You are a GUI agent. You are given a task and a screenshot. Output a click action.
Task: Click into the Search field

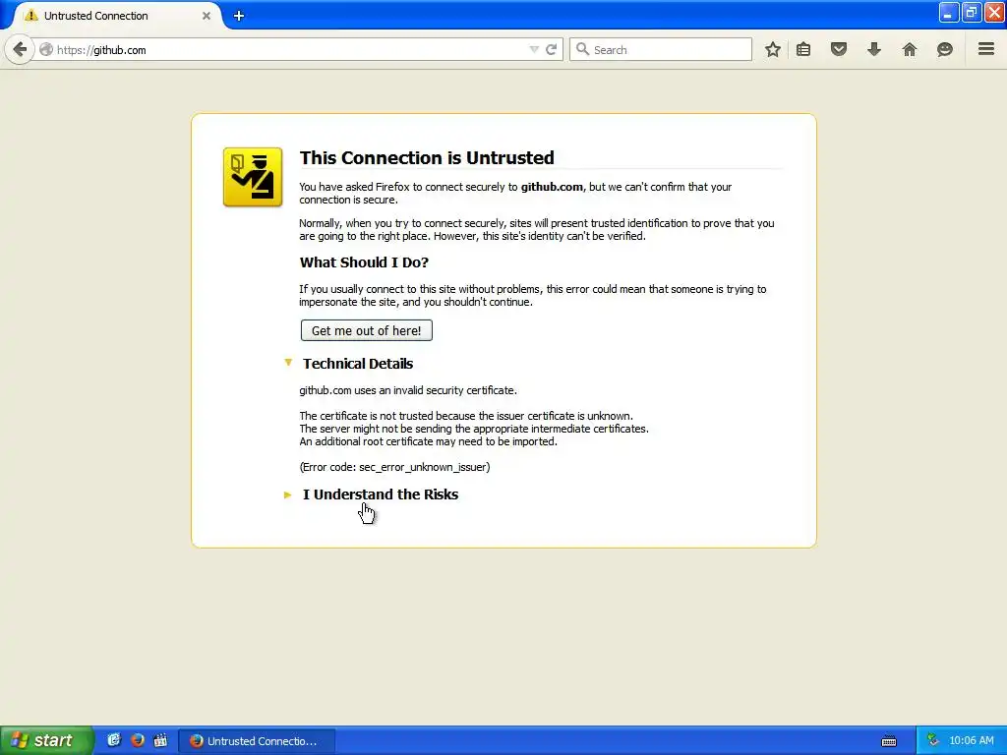pyautogui.click(x=661, y=49)
